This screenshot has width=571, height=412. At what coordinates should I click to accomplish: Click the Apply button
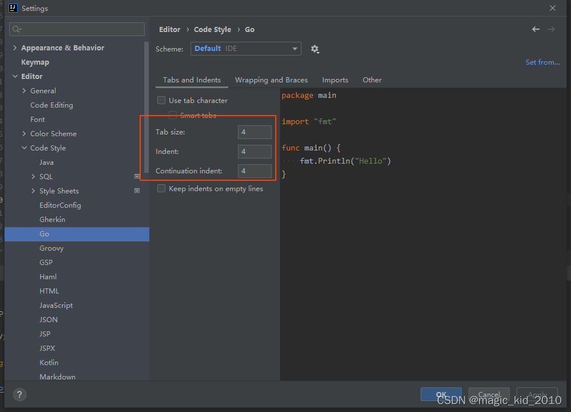[537, 394]
